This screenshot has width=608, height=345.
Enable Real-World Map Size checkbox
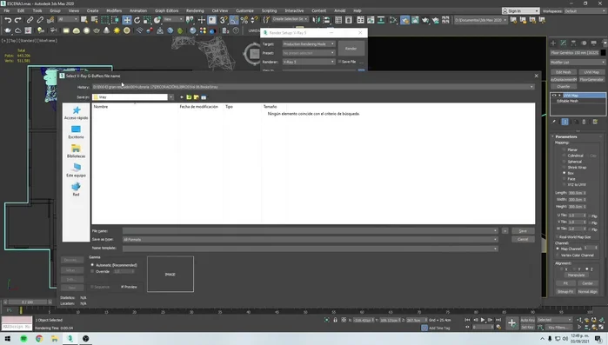558,237
